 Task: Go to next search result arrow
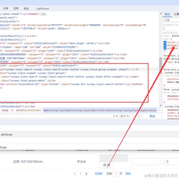[139, 116]
